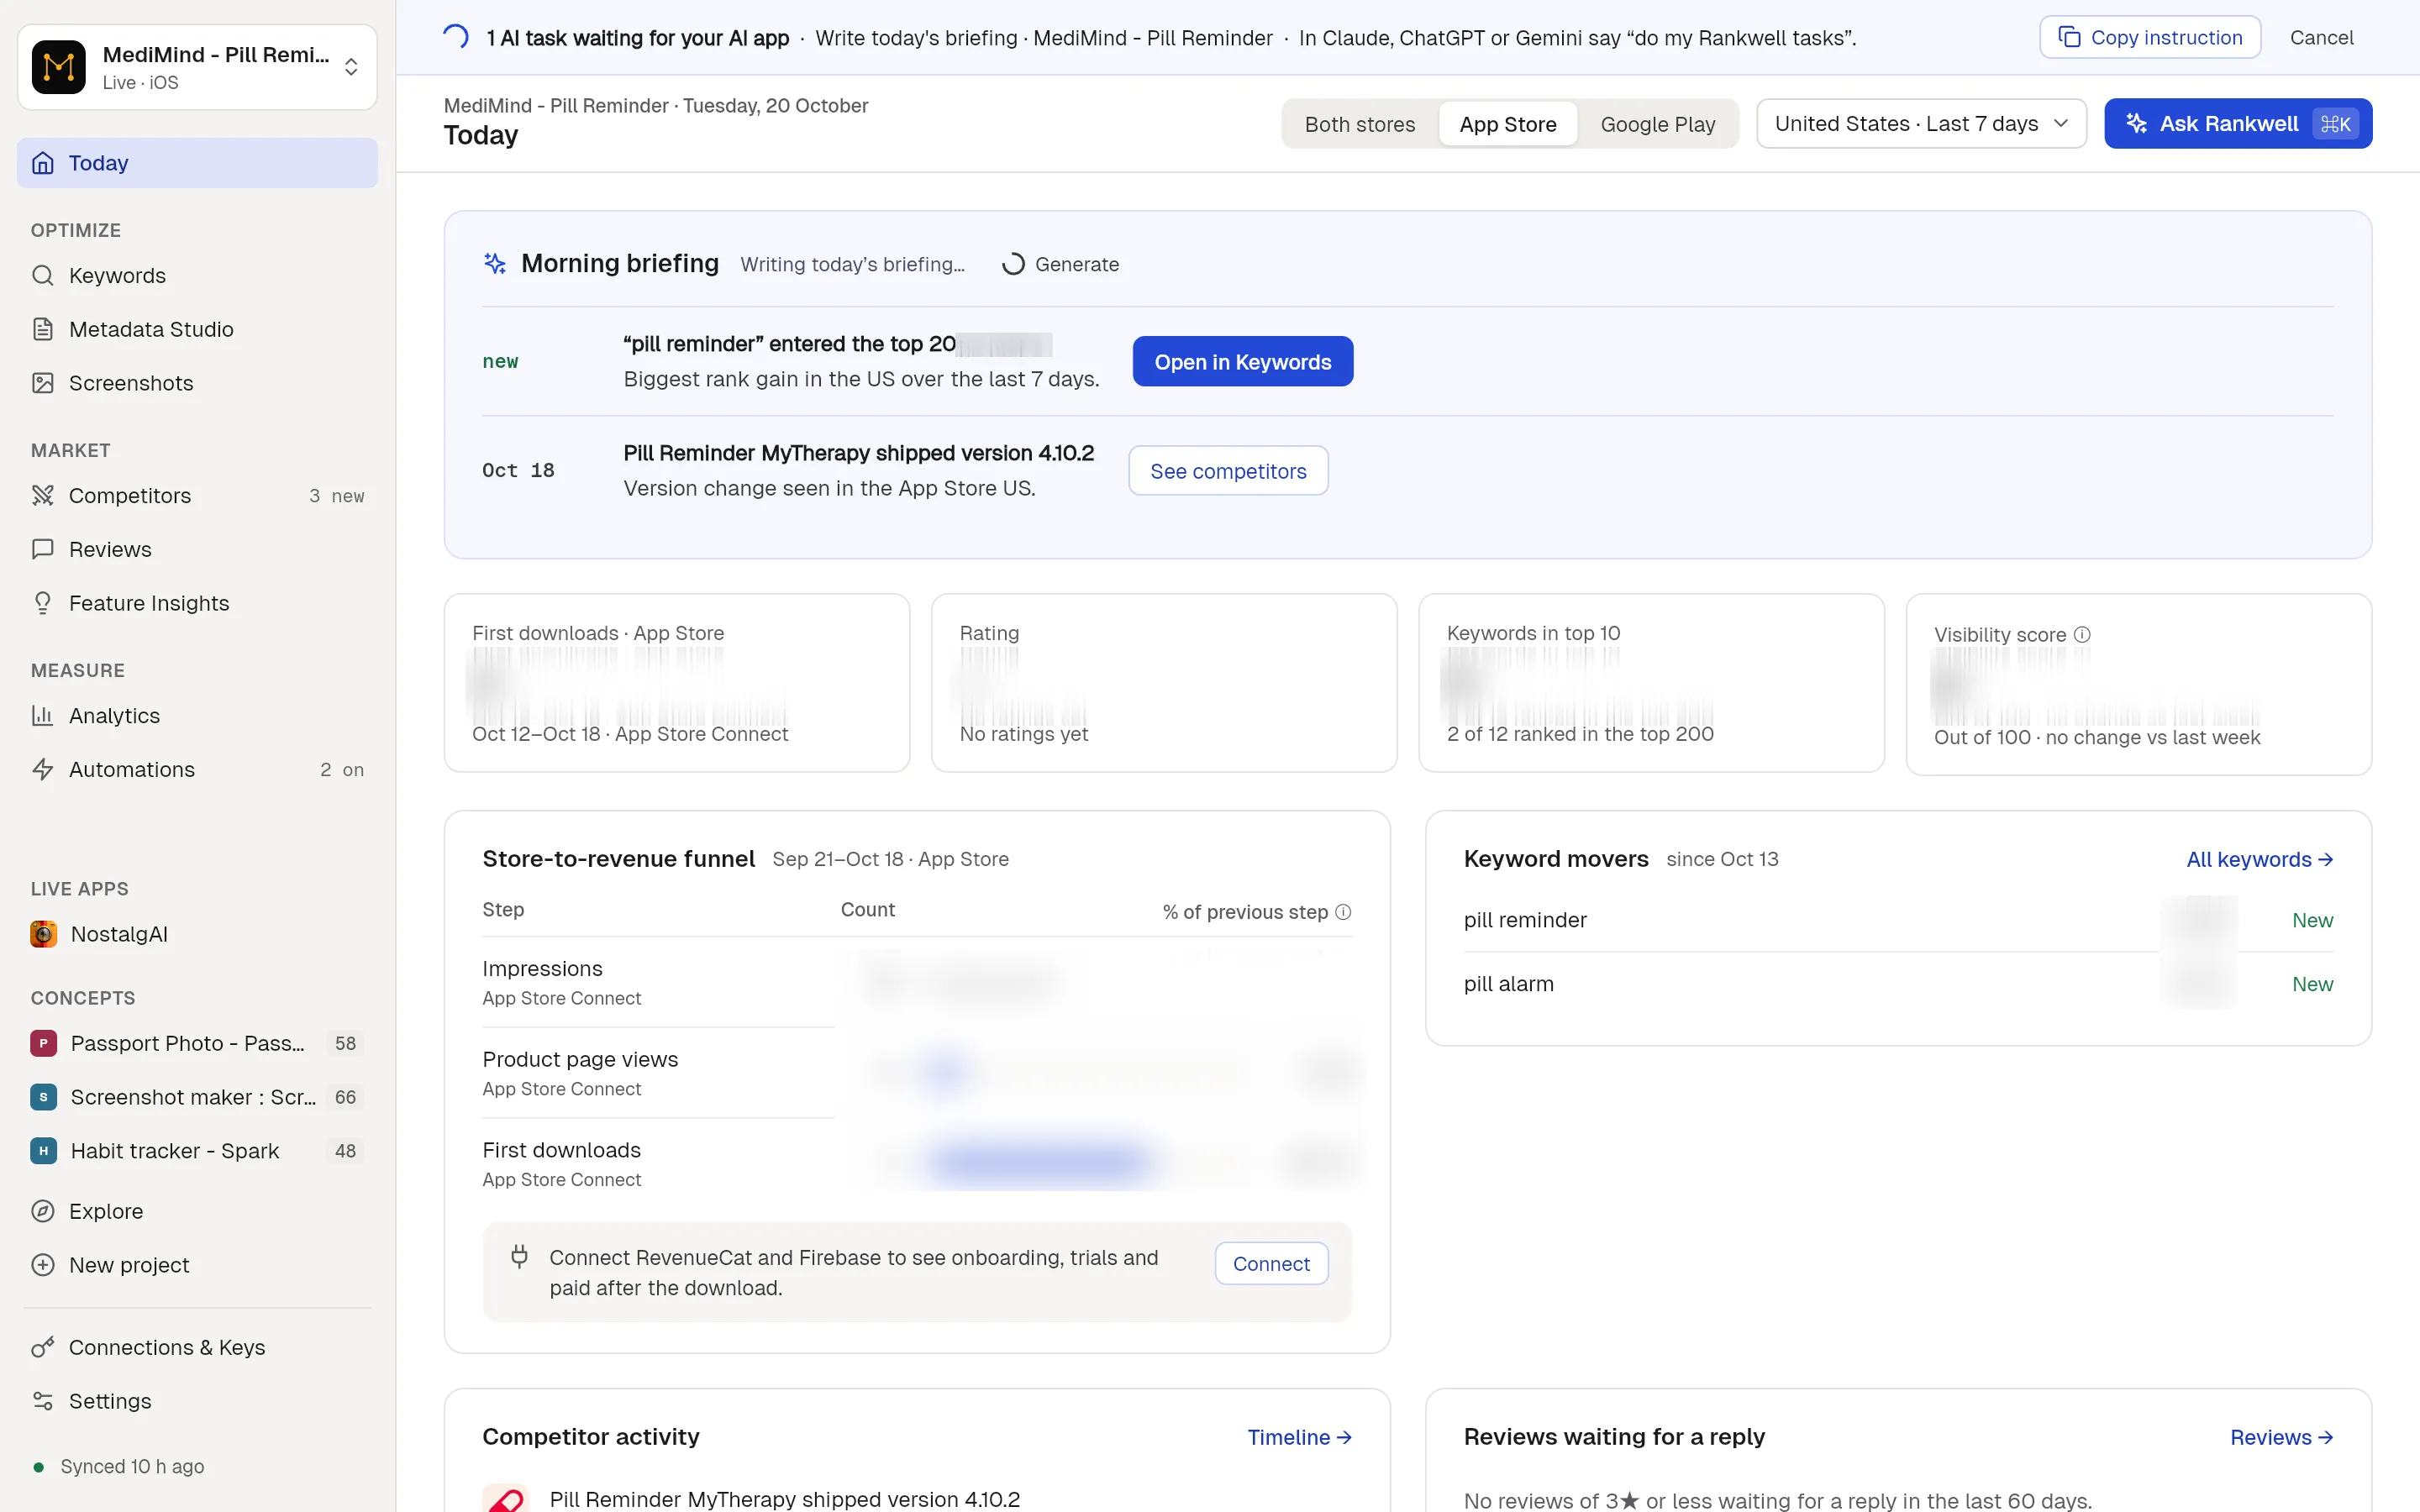Click the Explore compass icon

[43, 1211]
